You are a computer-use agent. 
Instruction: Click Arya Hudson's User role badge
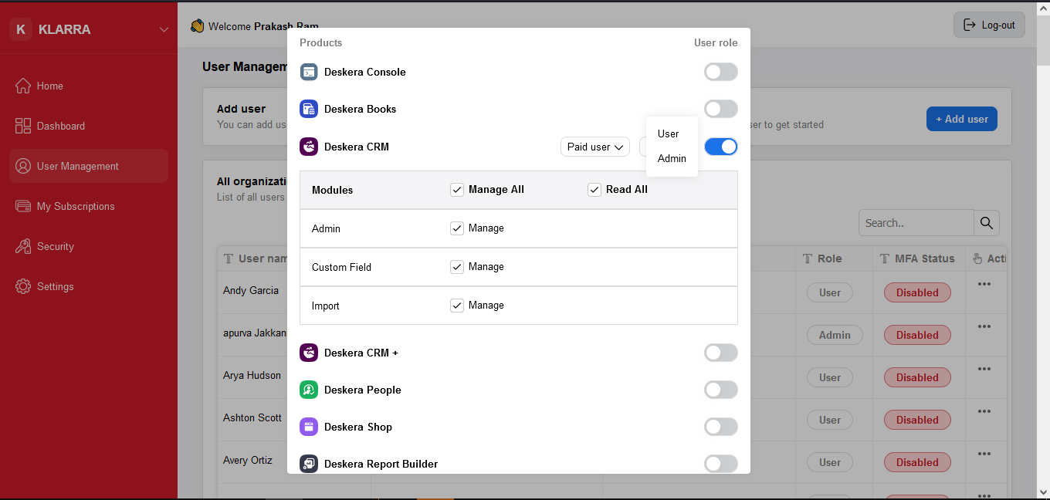pyautogui.click(x=830, y=377)
